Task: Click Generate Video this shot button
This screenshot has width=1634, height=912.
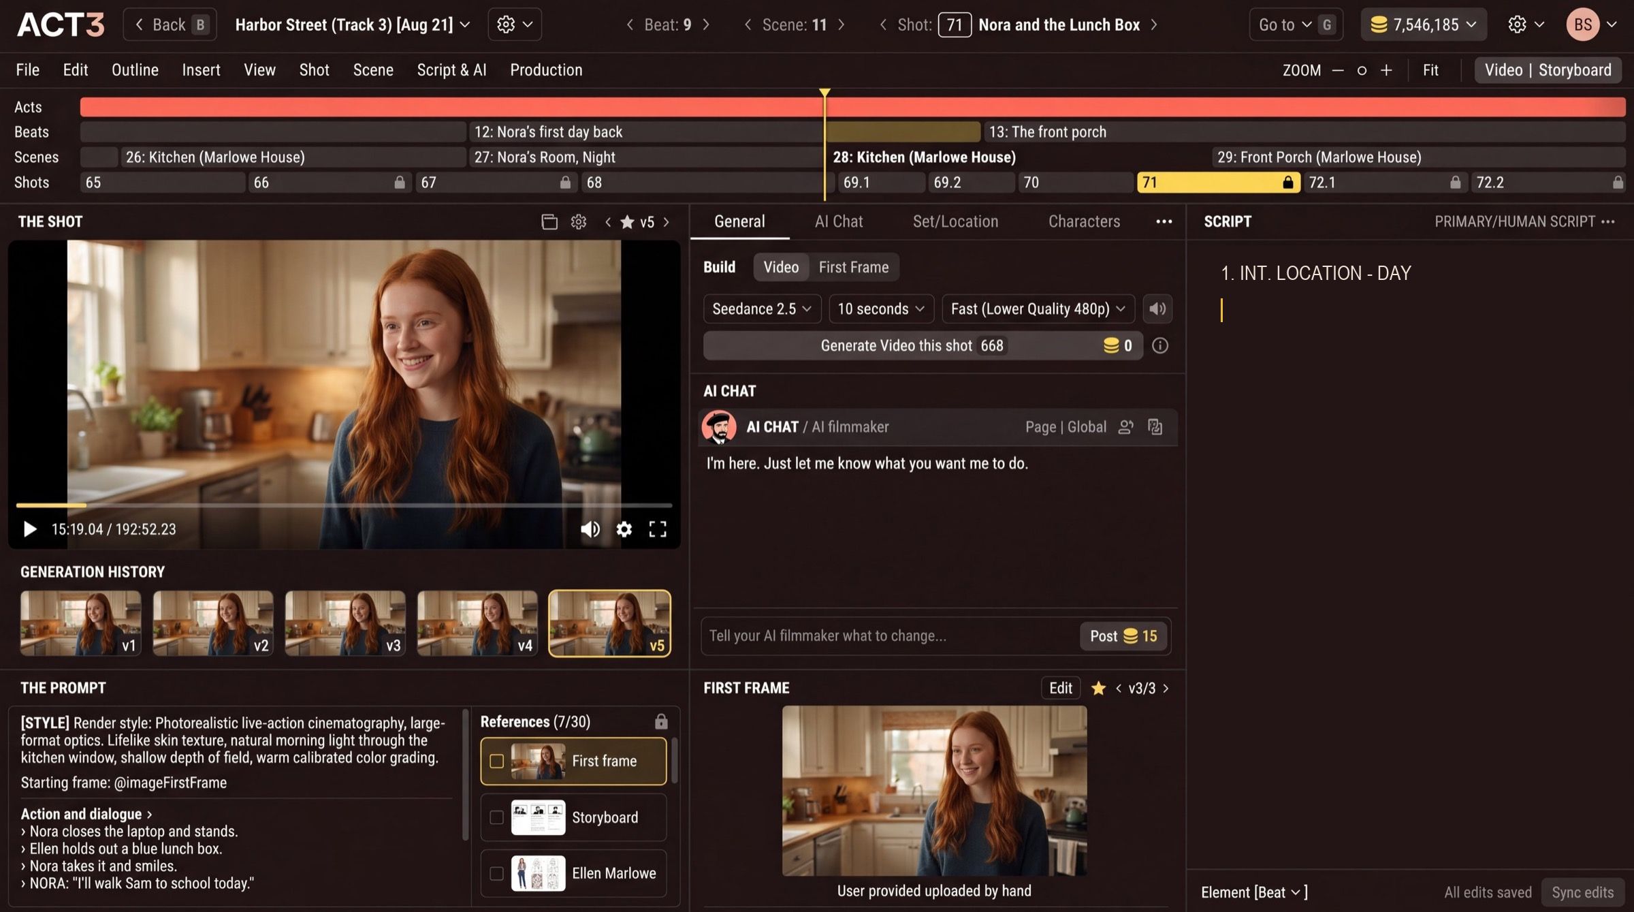Action: 923,346
